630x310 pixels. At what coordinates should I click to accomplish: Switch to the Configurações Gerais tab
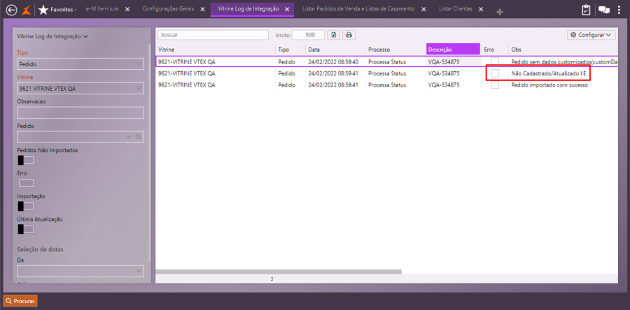(x=168, y=9)
